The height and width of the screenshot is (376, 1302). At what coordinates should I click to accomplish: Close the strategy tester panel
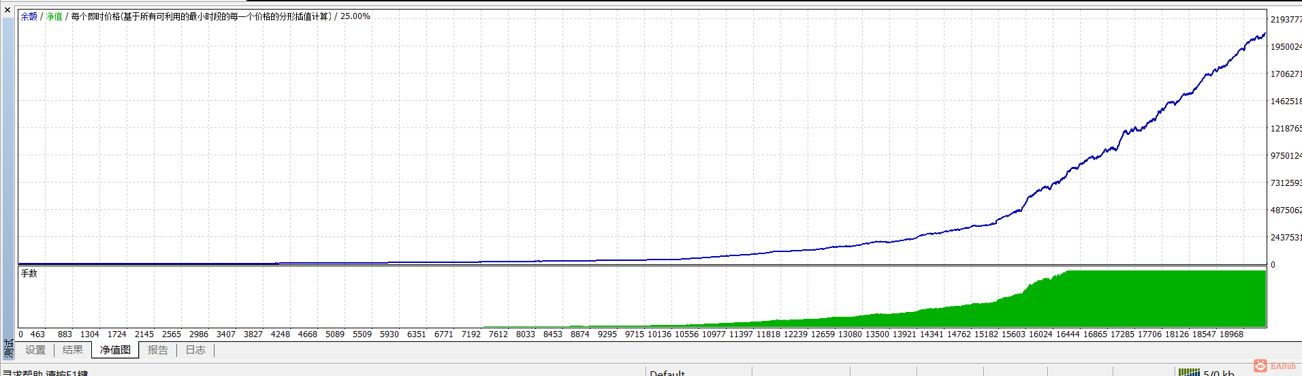point(7,10)
